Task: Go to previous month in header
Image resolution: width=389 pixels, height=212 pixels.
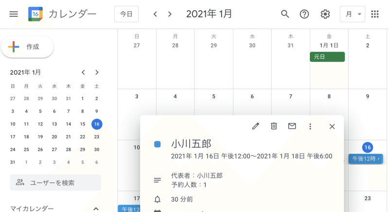Action: (155, 14)
